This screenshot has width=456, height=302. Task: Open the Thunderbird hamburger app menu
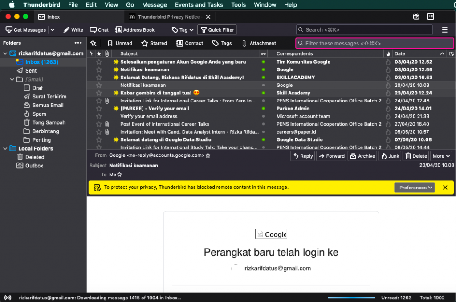(444, 30)
